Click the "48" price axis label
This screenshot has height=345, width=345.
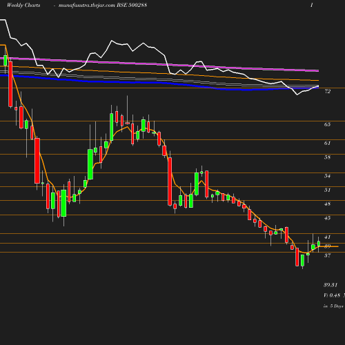(x=328, y=204)
